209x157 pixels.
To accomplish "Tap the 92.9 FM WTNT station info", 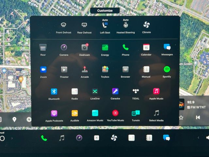I will click(x=196, y=105).
